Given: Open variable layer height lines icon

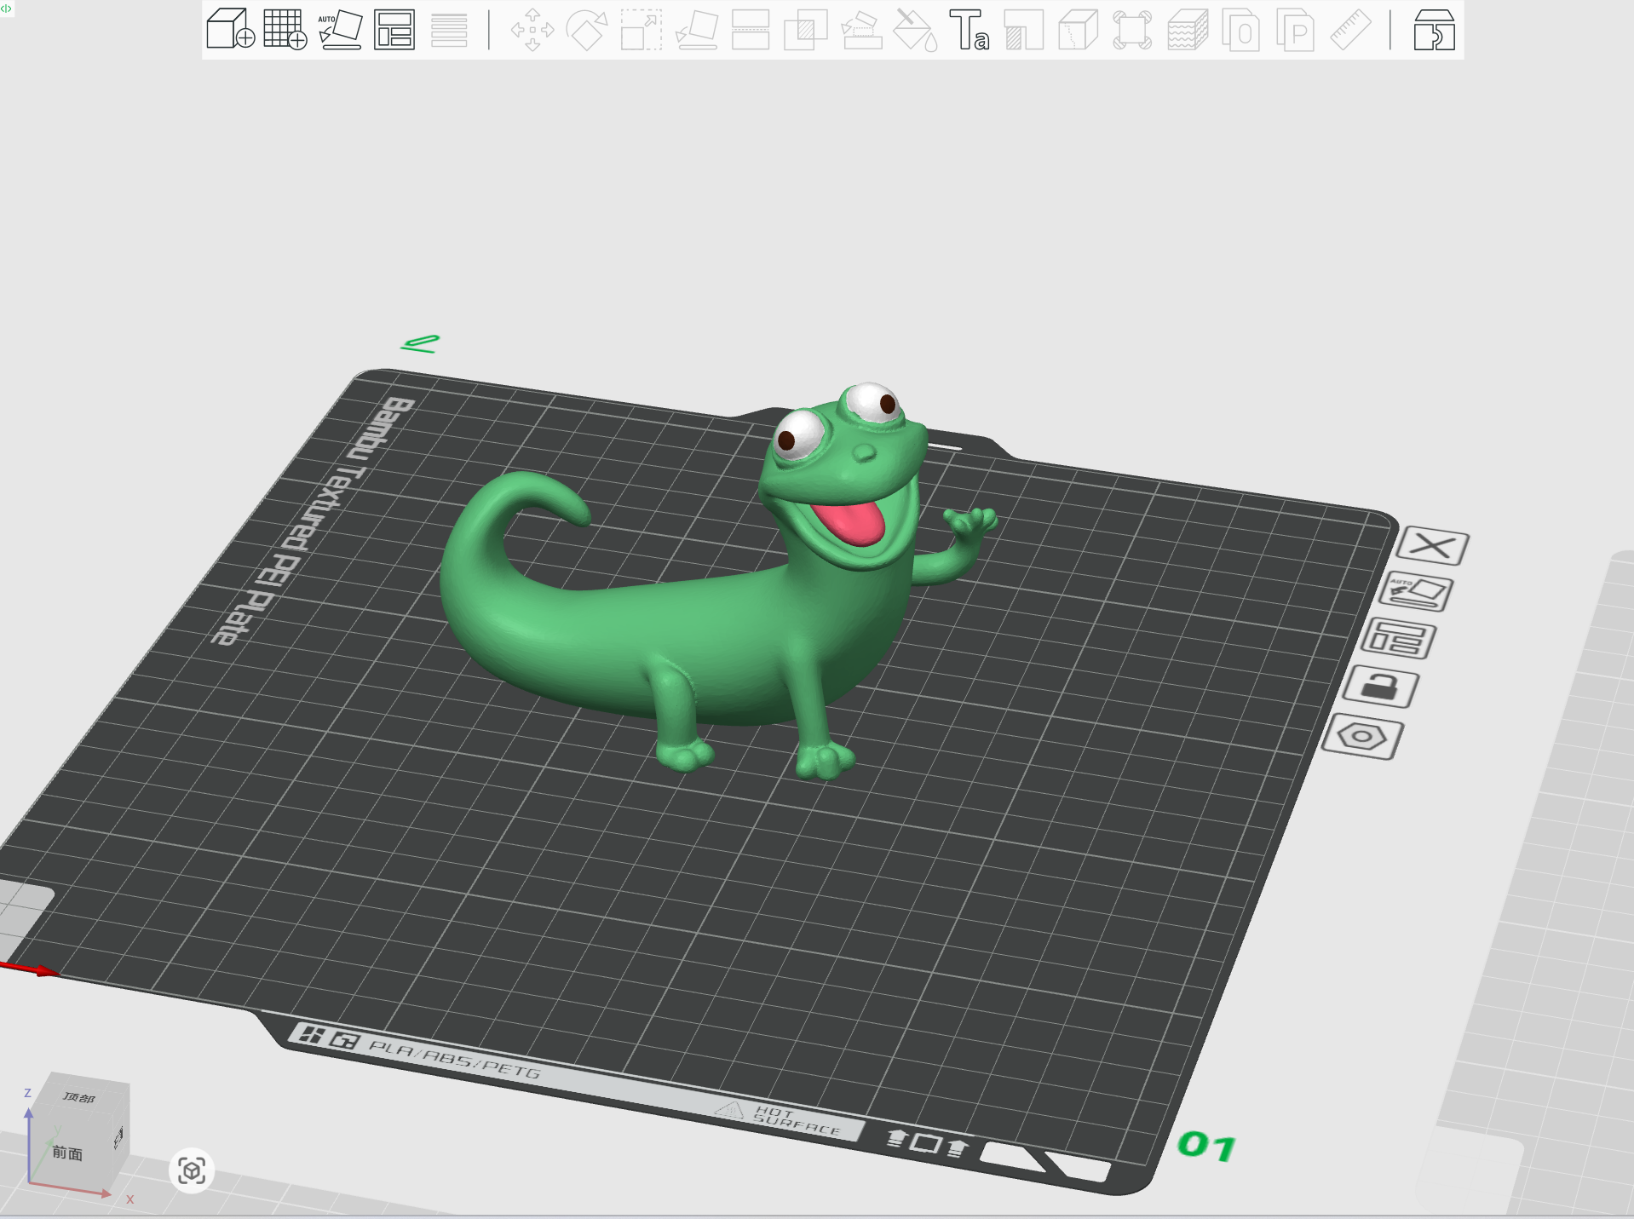Looking at the screenshot, I should [x=449, y=30].
